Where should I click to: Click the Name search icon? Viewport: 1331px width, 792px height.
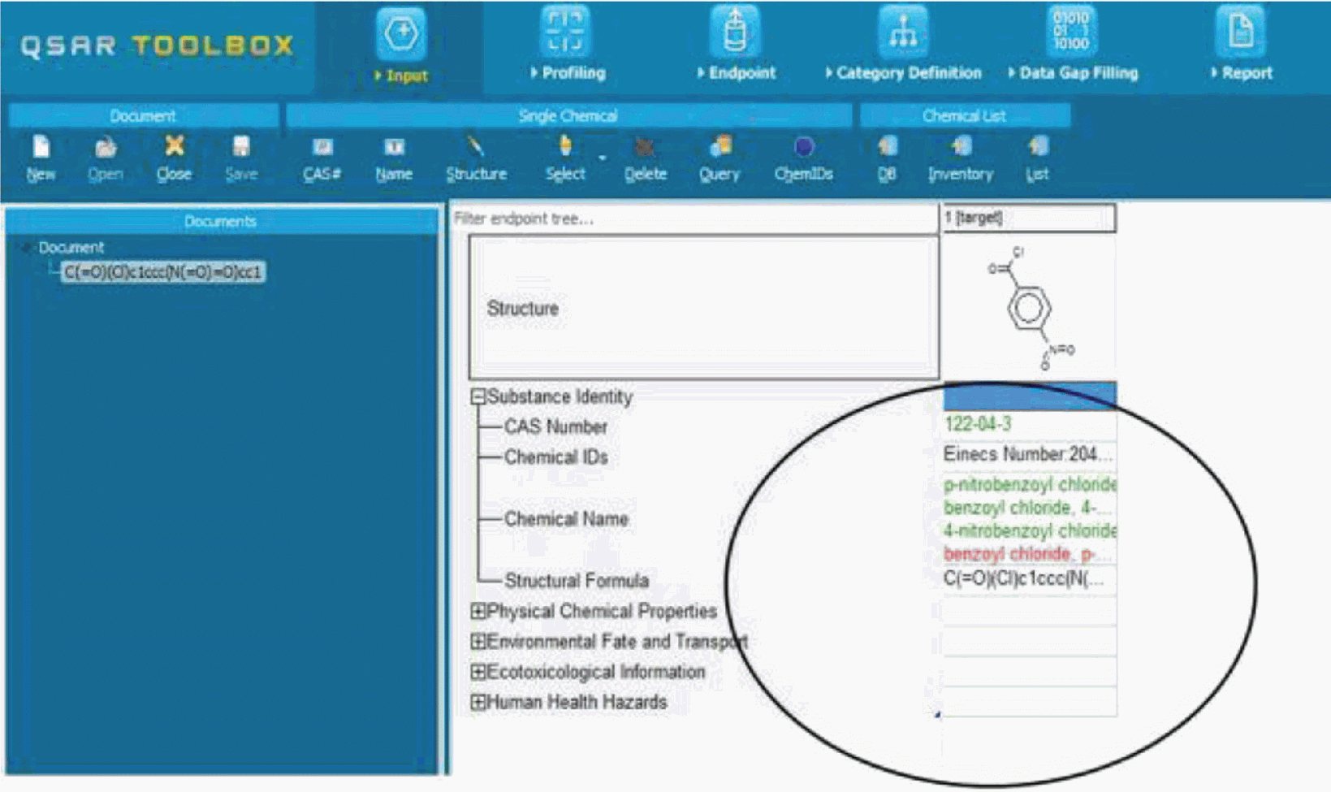click(x=394, y=157)
